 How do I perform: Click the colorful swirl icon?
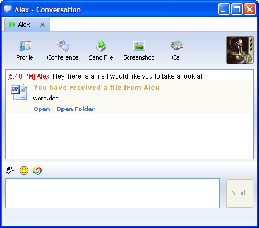[x=37, y=171]
